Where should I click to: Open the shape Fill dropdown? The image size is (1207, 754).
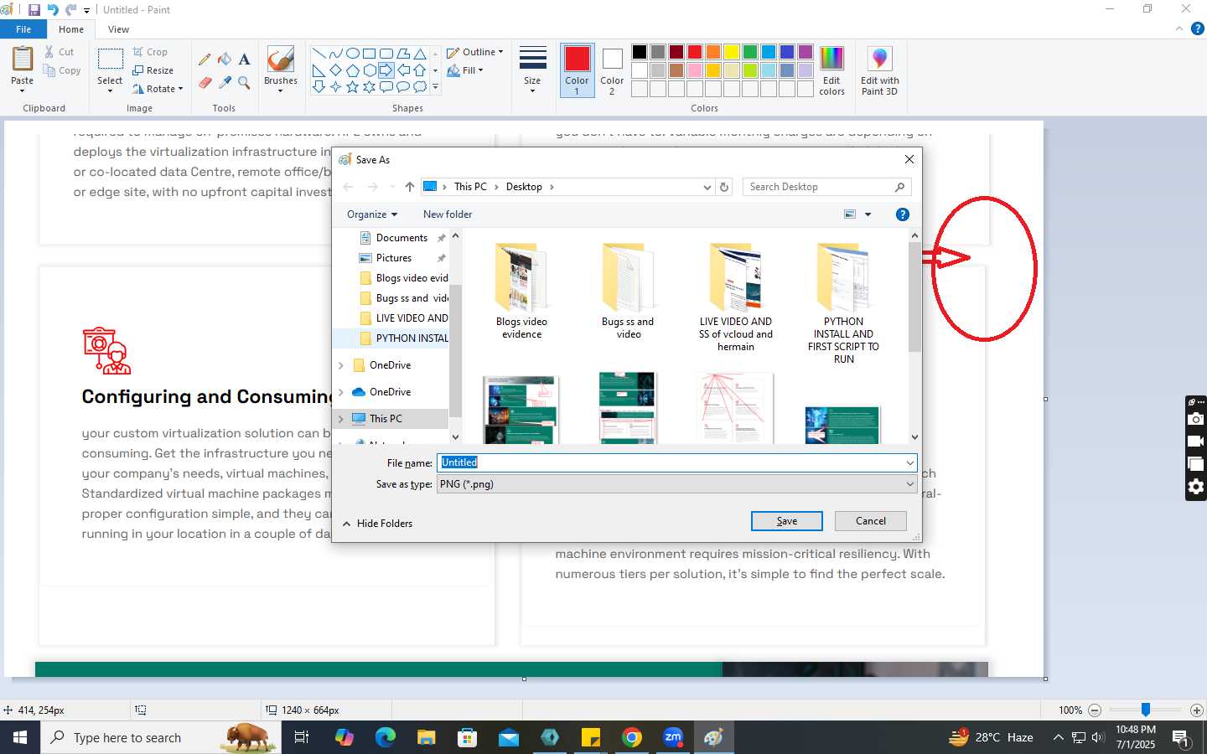point(465,70)
